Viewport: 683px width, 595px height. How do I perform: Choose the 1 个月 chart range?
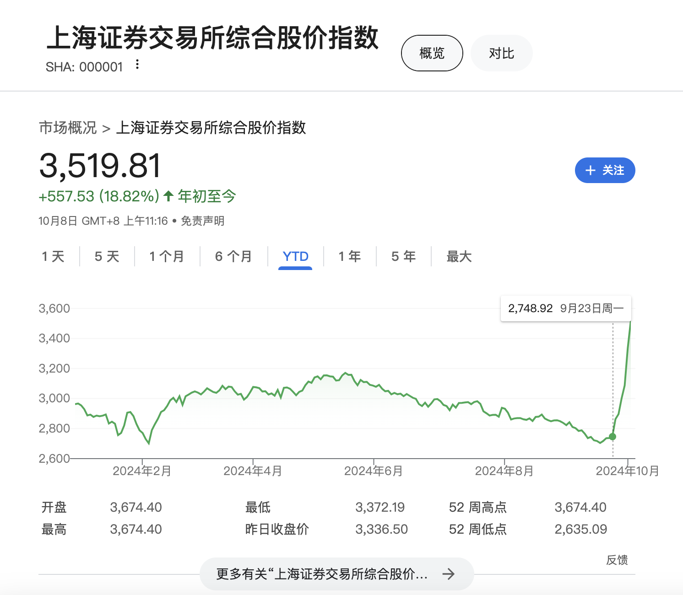(167, 256)
